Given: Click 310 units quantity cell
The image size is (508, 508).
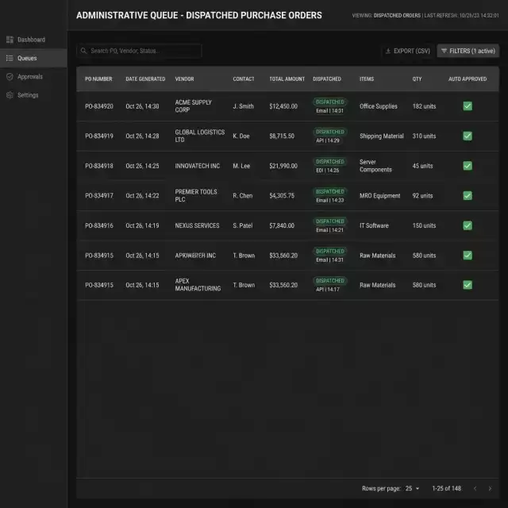Looking at the screenshot, I should click(x=424, y=136).
